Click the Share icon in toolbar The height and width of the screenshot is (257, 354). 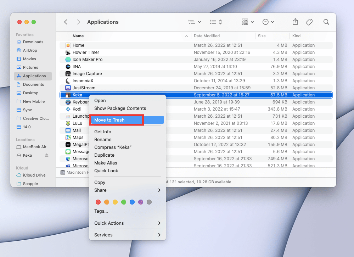(295, 22)
